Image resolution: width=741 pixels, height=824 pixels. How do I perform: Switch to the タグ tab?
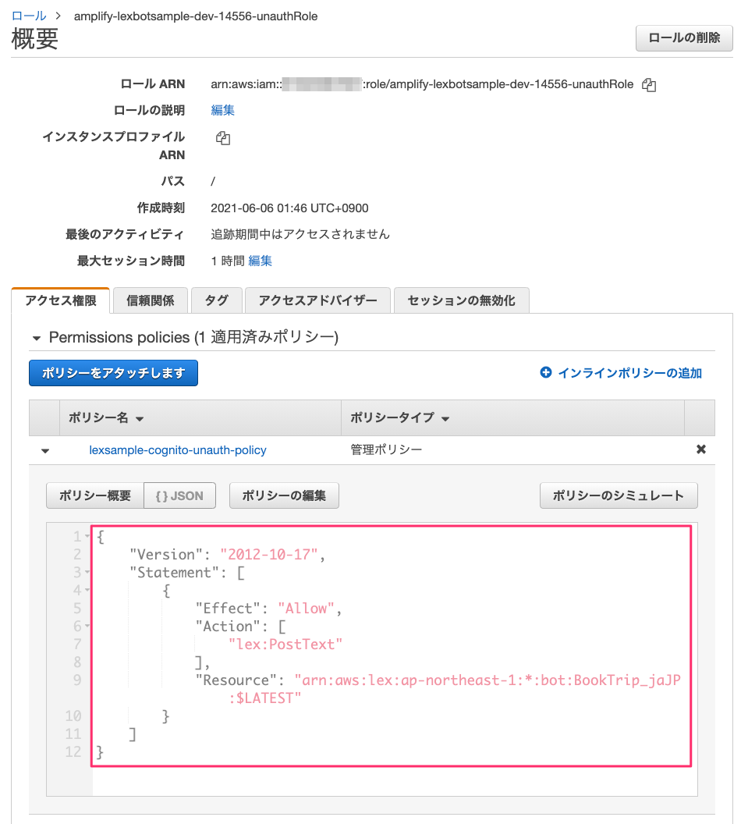coord(216,300)
